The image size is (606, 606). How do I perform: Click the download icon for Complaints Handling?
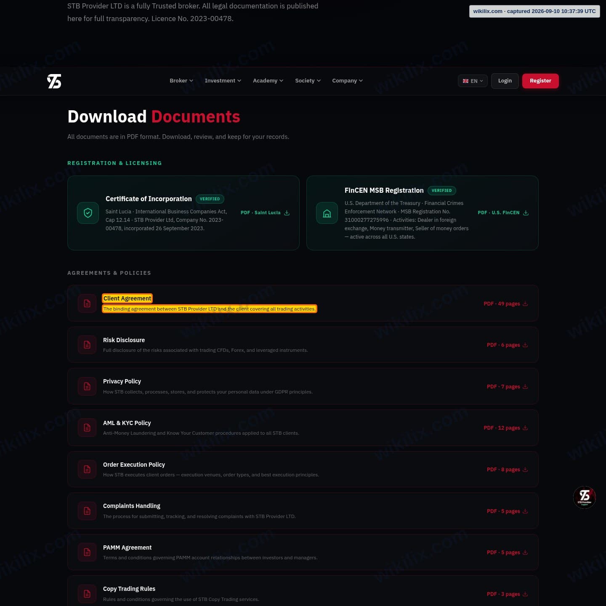tap(525, 511)
